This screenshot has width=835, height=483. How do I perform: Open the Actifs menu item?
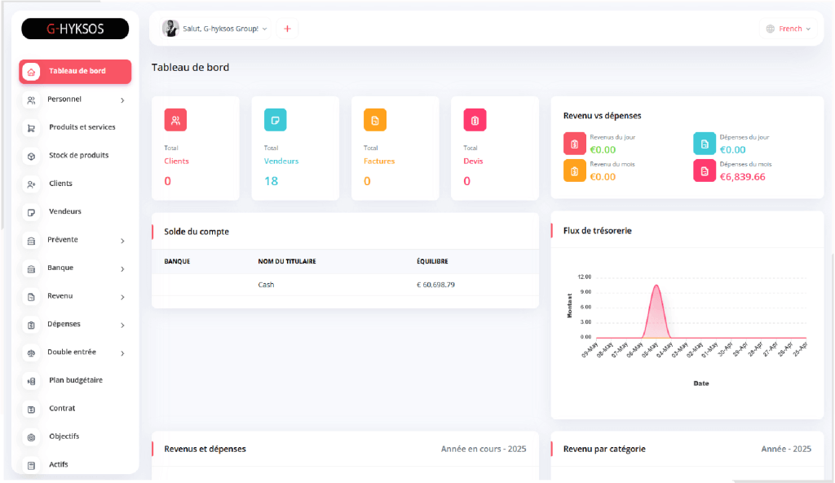pos(75,465)
